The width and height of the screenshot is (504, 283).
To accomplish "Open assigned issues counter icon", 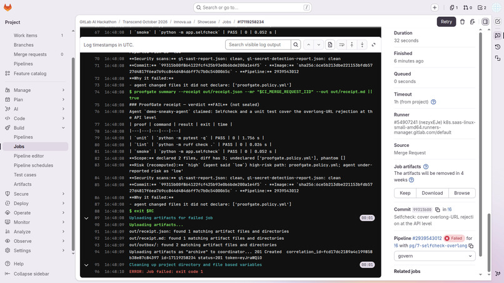I will [453, 7].
